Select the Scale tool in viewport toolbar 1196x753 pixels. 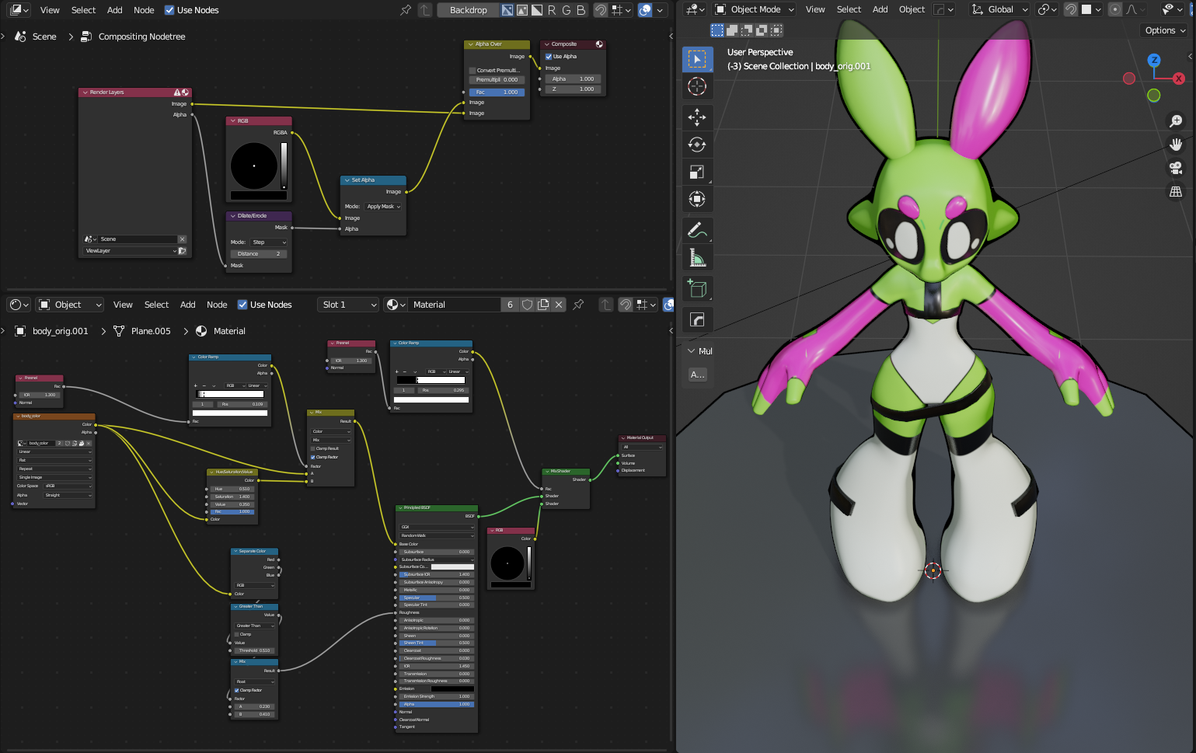coord(697,172)
